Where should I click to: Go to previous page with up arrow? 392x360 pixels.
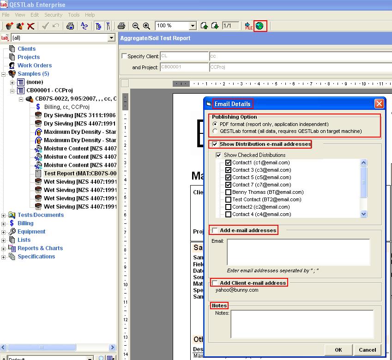click(205, 26)
